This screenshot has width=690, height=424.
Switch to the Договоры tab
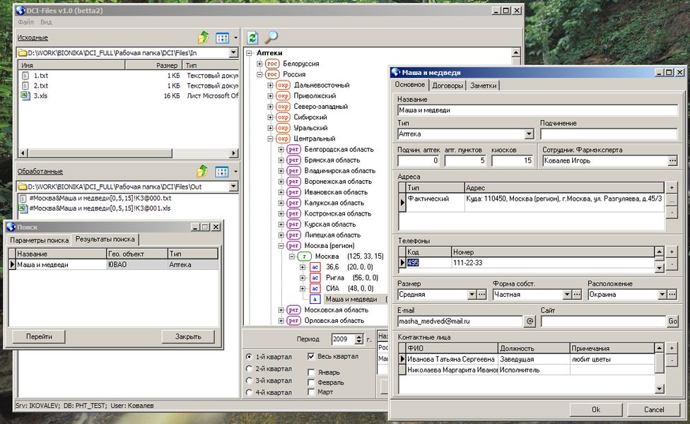click(448, 86)
